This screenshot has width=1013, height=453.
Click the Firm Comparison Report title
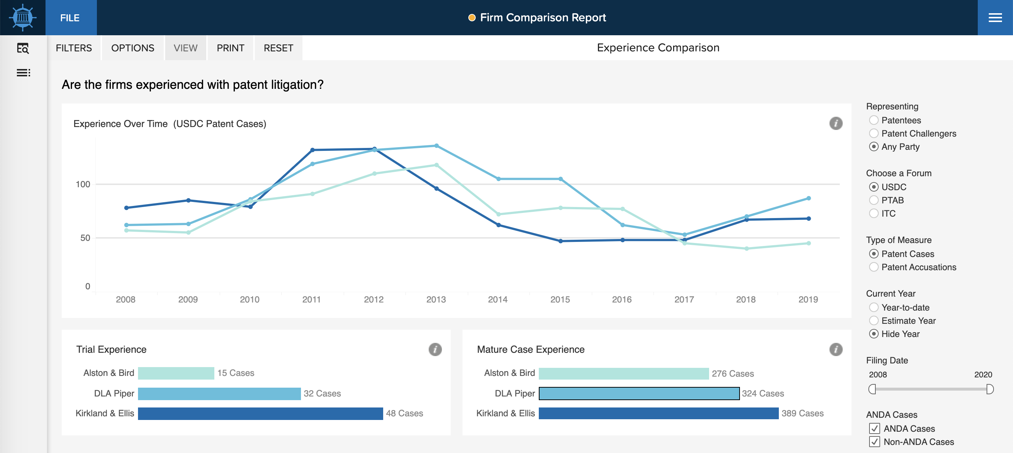(543, 18)
